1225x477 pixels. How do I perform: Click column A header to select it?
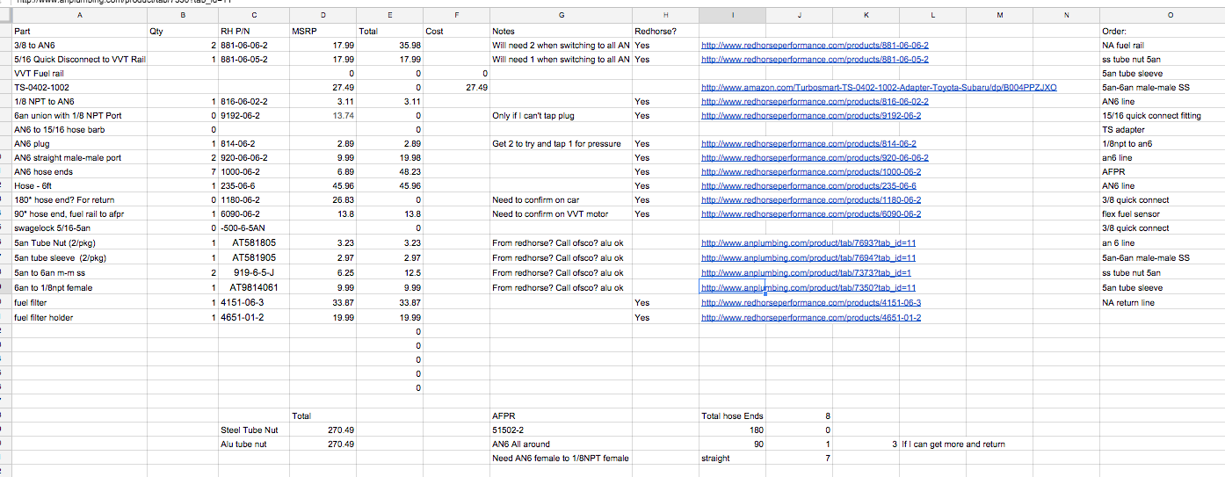(x=80, y=15)
